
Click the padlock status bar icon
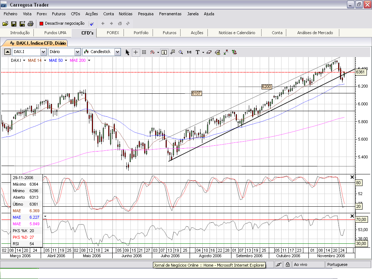[288, 264]
